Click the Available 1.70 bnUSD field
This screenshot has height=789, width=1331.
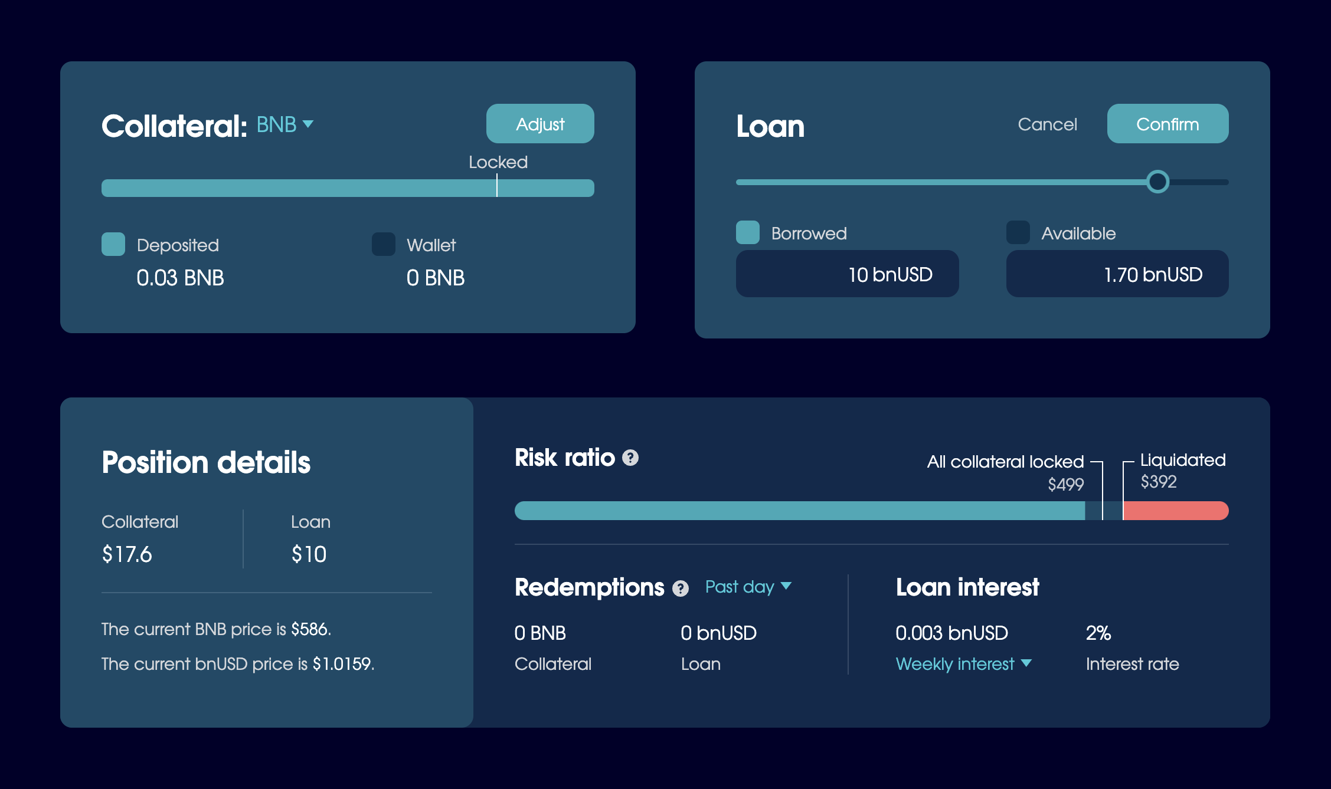1117,274
